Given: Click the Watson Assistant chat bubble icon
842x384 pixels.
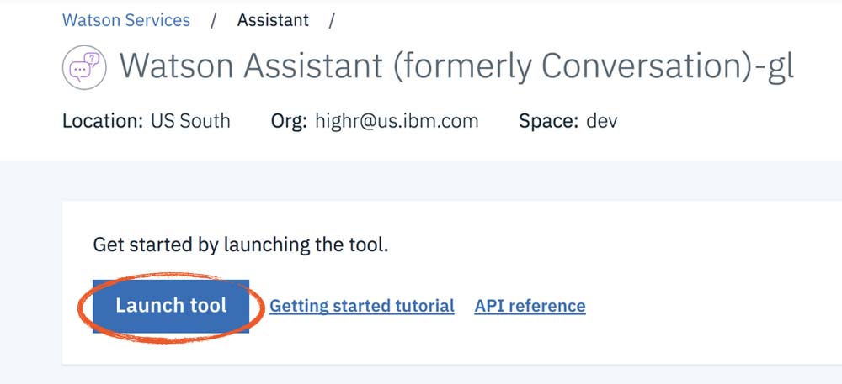Looking at the screenshot, I should 83,69.
